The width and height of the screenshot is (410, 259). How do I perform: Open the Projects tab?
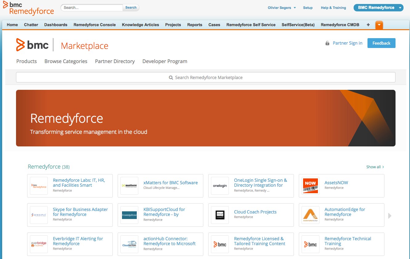tap(173, 25)
